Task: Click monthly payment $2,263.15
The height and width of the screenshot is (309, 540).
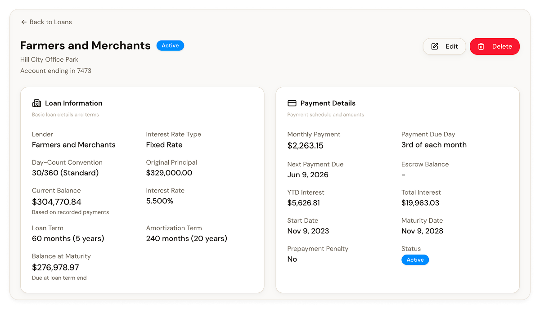Action: [x=306, y=146]
